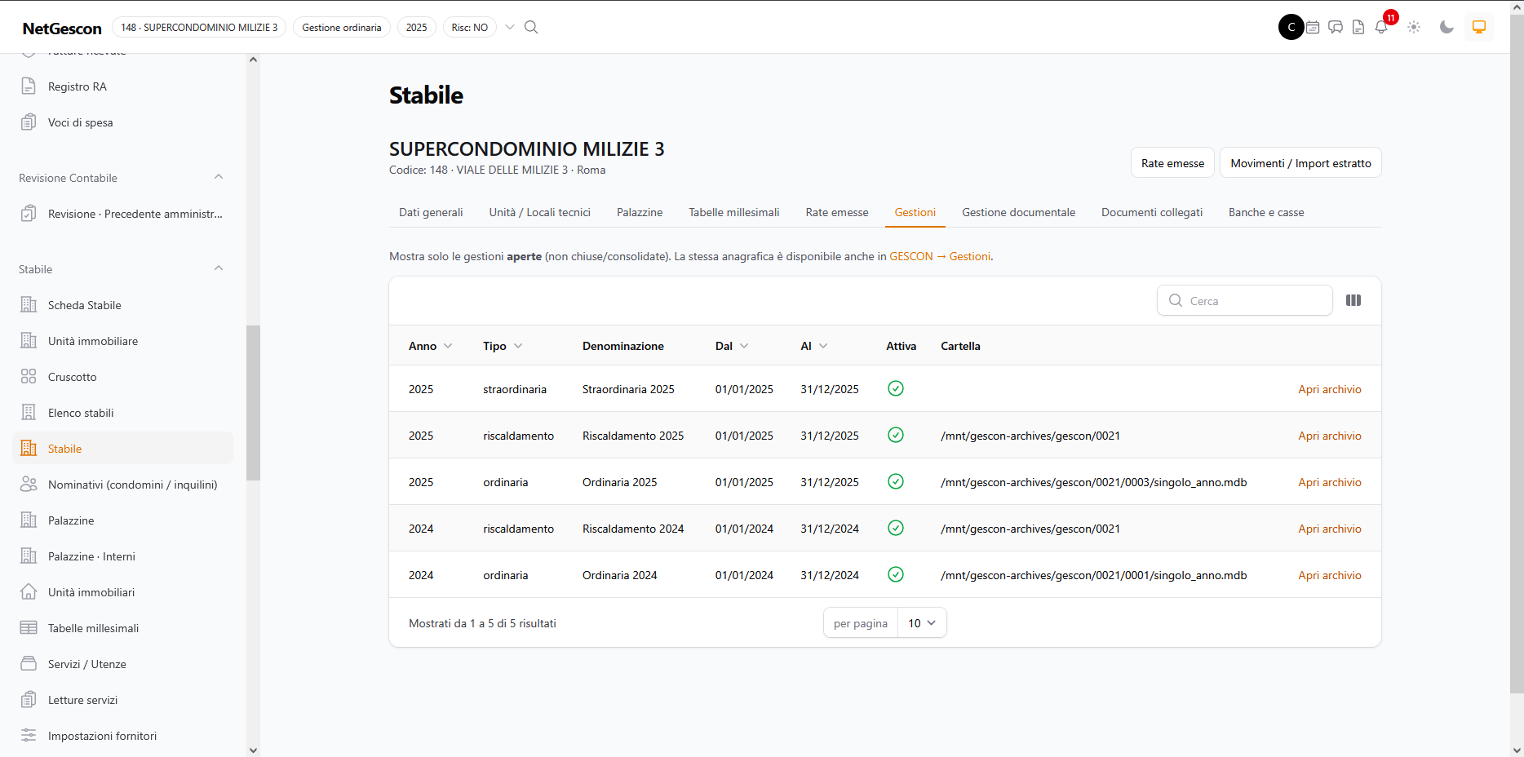Viewport: 1524px width, 757px height.
Task: Open the column visibility icon
Action: 1353,300
